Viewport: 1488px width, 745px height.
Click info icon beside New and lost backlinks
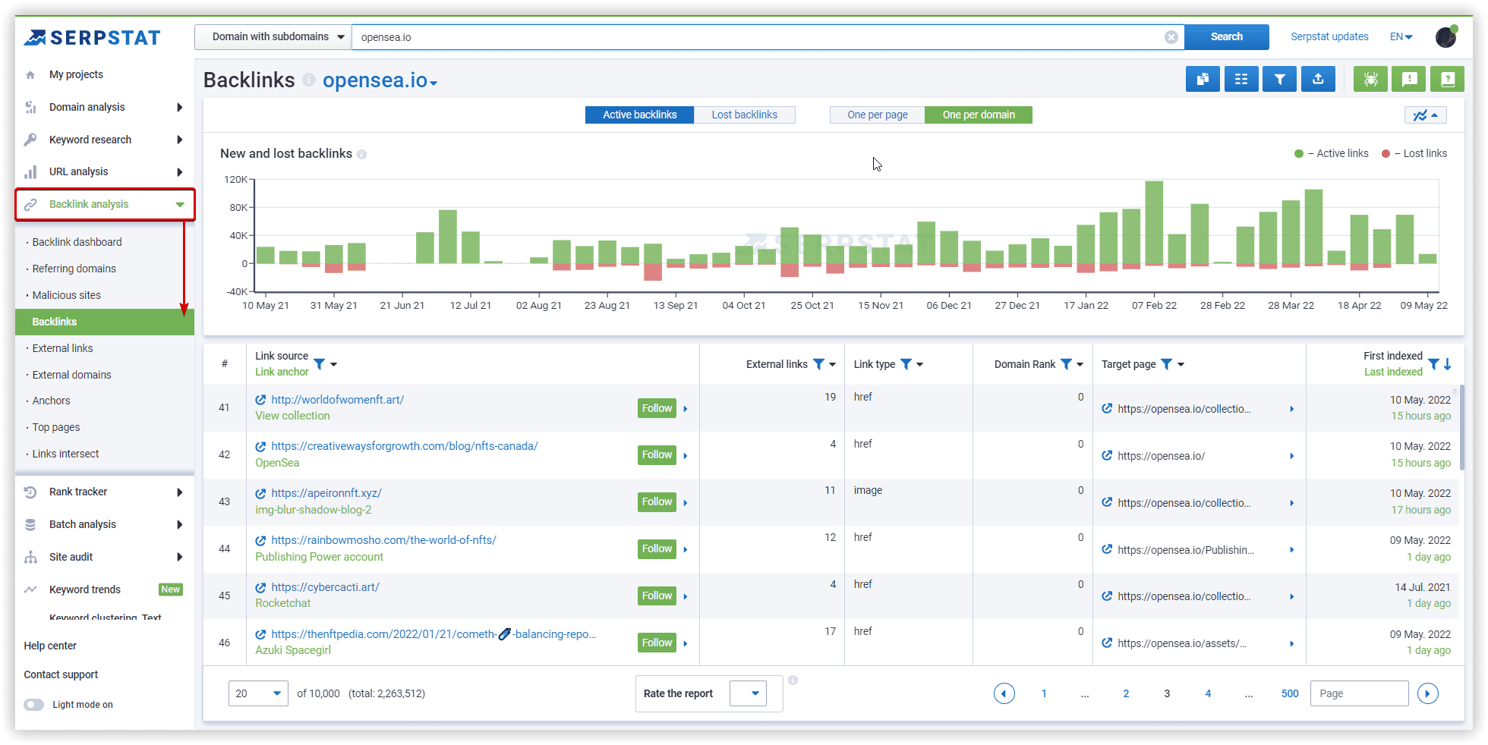coord(362,154)
